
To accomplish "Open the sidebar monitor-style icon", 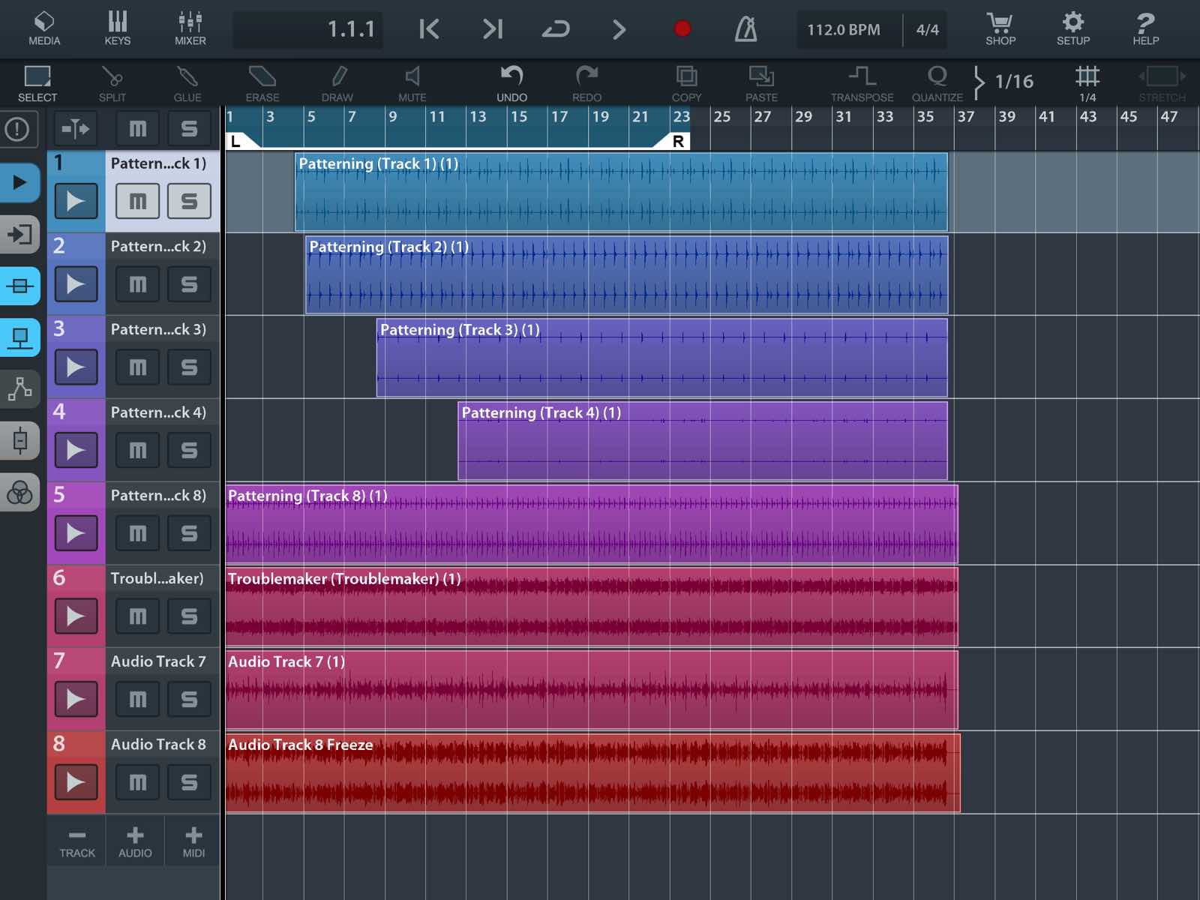I will (20, 338).
